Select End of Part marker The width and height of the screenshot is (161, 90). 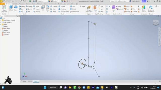pyautogui.click(x=6, y=35)
